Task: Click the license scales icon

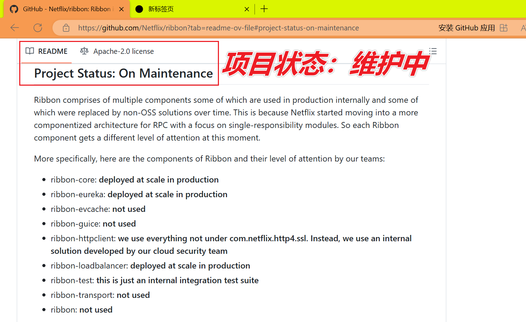Action: click(x=84, y=51)
